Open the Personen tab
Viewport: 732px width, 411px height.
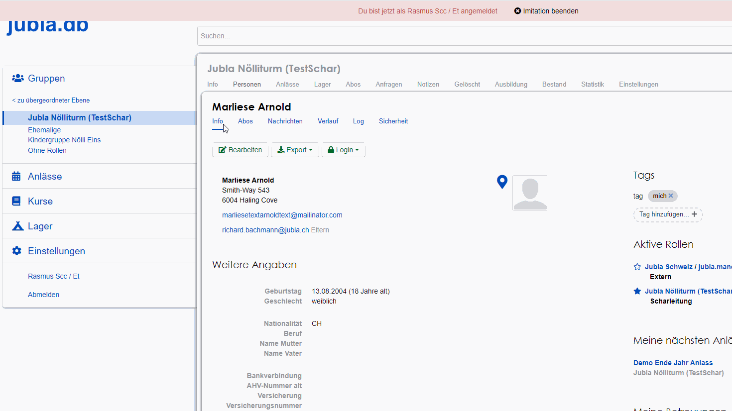click(x=247, y=84)
